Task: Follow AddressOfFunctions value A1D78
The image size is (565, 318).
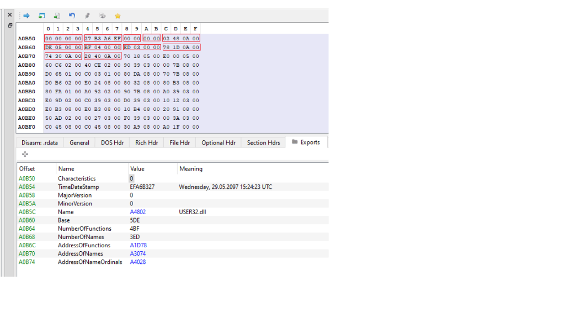Action: point(138,245)
